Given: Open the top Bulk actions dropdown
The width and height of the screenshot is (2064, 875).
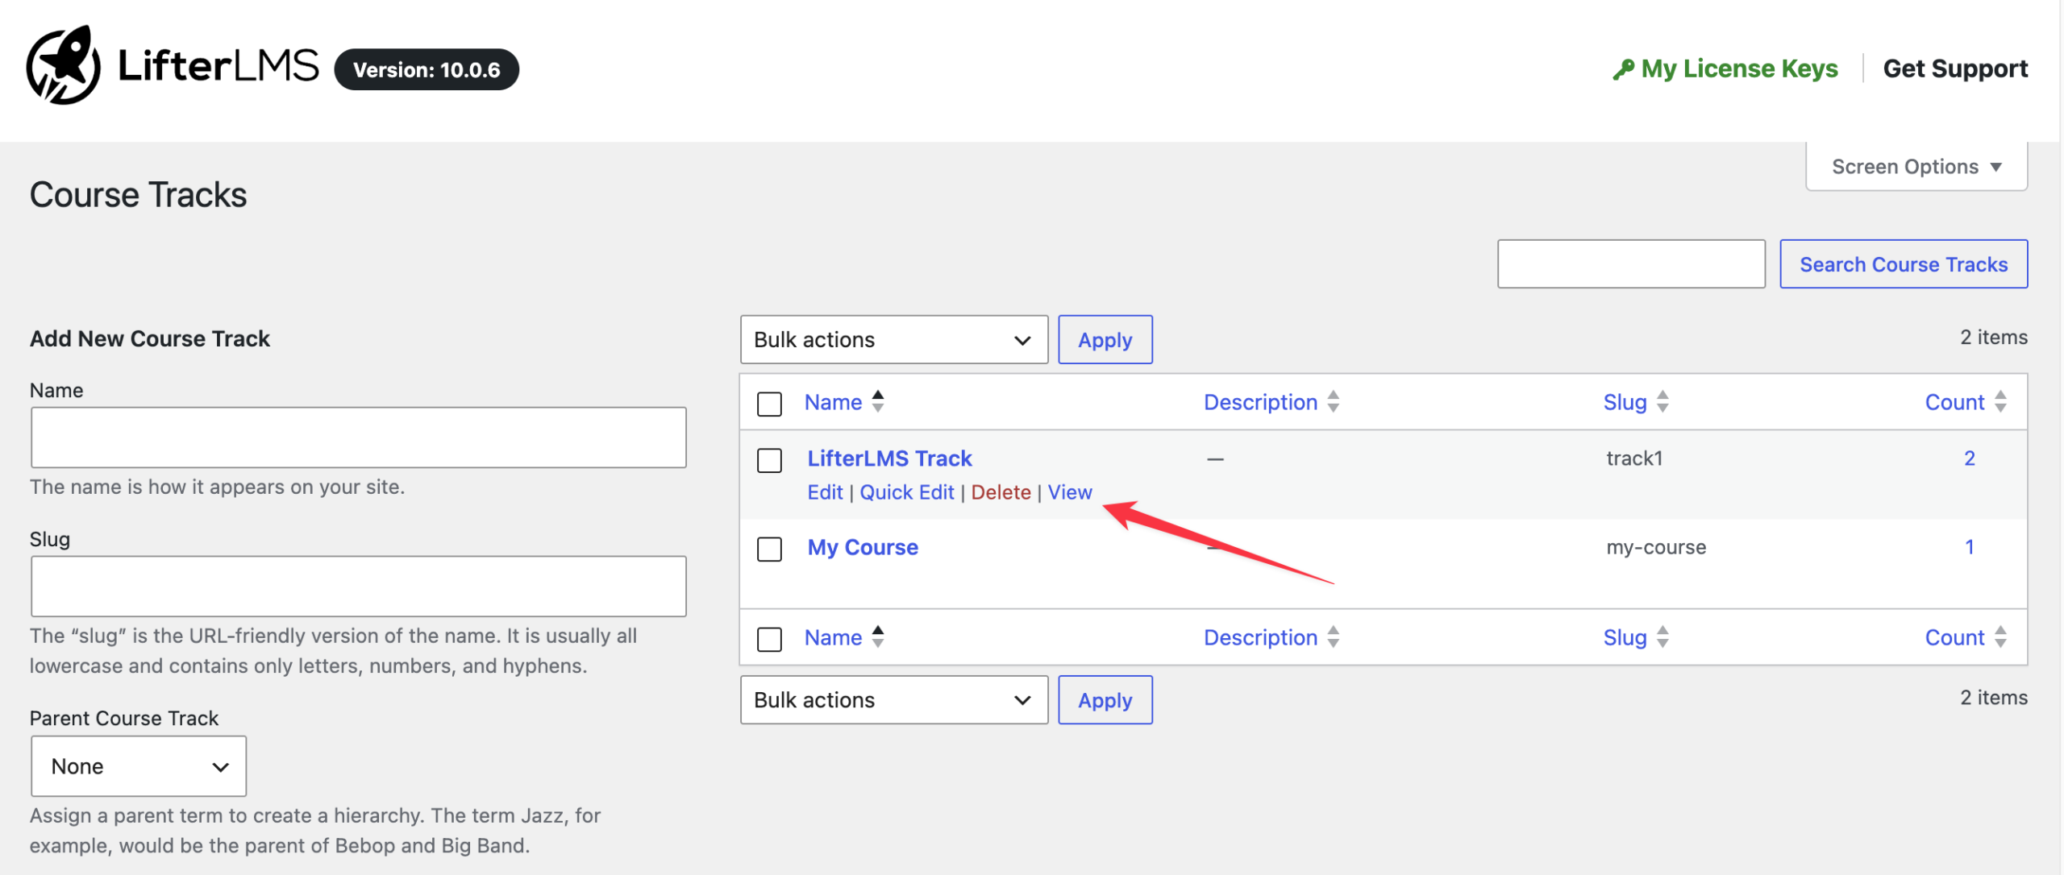Looking at the screenshot, I should tap(893, 339).
